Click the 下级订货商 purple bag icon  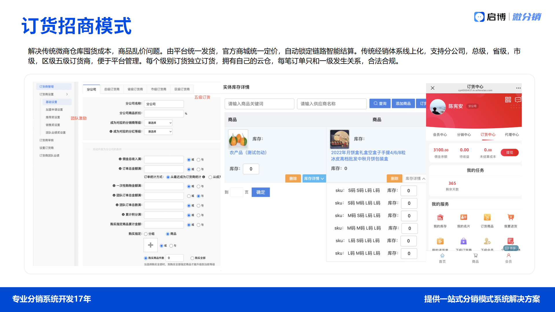coord(464,241)
